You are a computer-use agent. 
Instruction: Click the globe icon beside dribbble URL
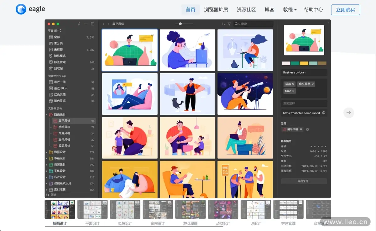point(324,113)
